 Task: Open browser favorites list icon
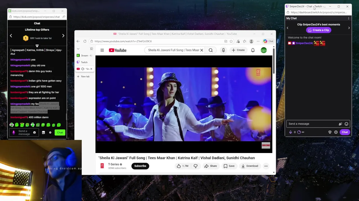[x=245, y=41]
